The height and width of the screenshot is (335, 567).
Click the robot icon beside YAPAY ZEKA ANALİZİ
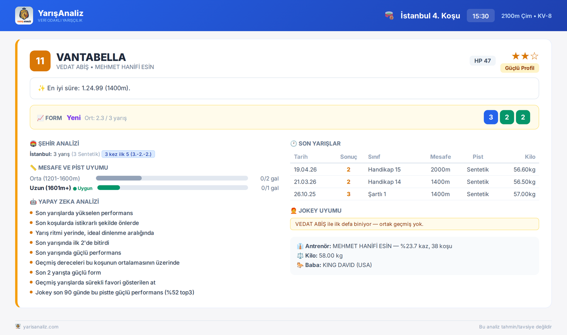tap(33, 202)
